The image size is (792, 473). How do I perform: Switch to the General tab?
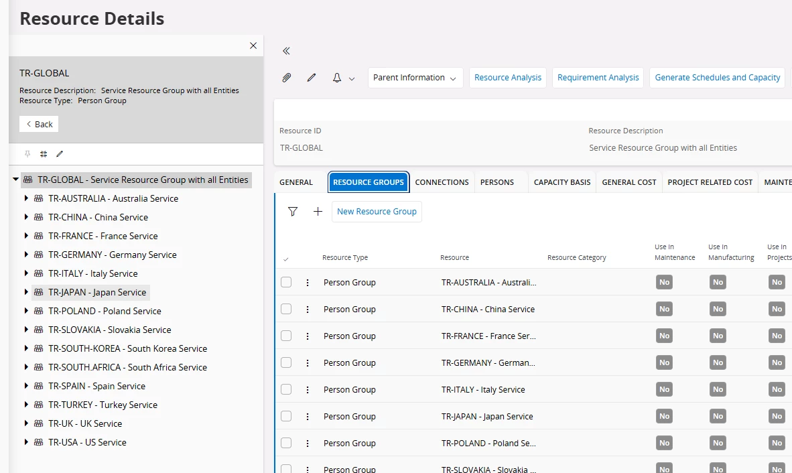pyautogui.click(x=296, y=182)
